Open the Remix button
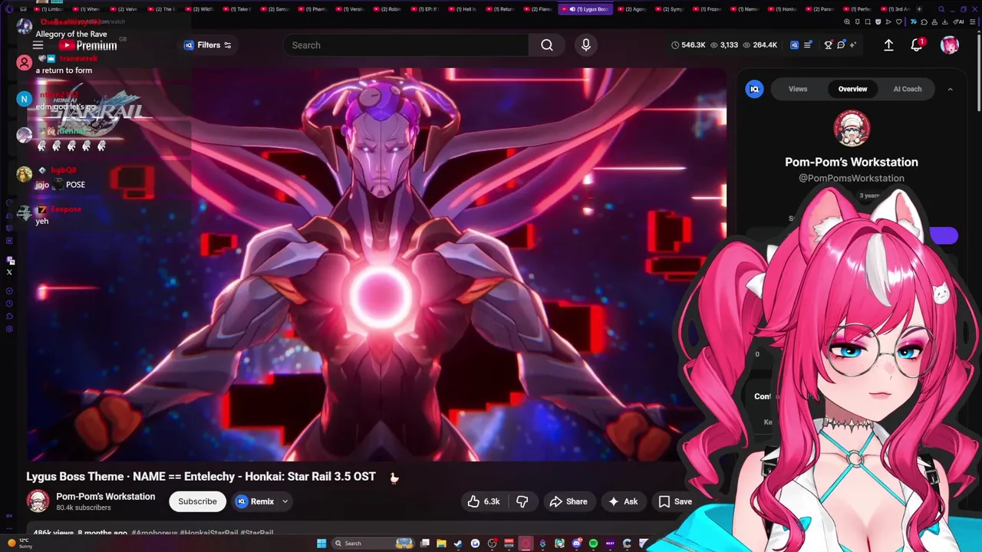 coord(255,501)
